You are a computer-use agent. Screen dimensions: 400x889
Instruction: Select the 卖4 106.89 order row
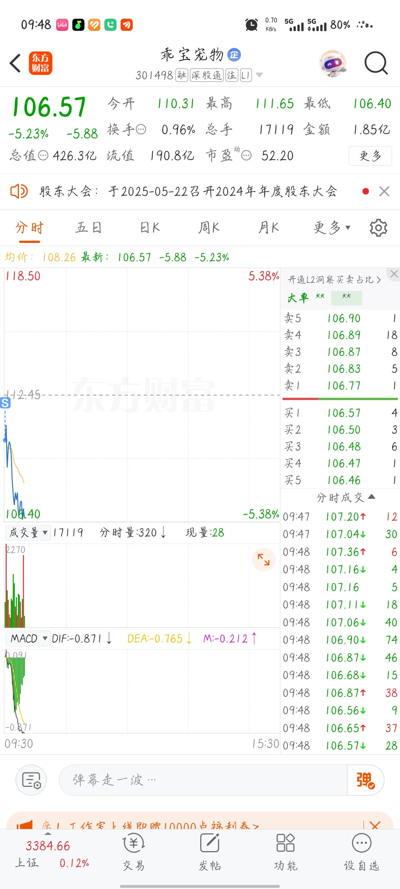[x=340, y=335]
